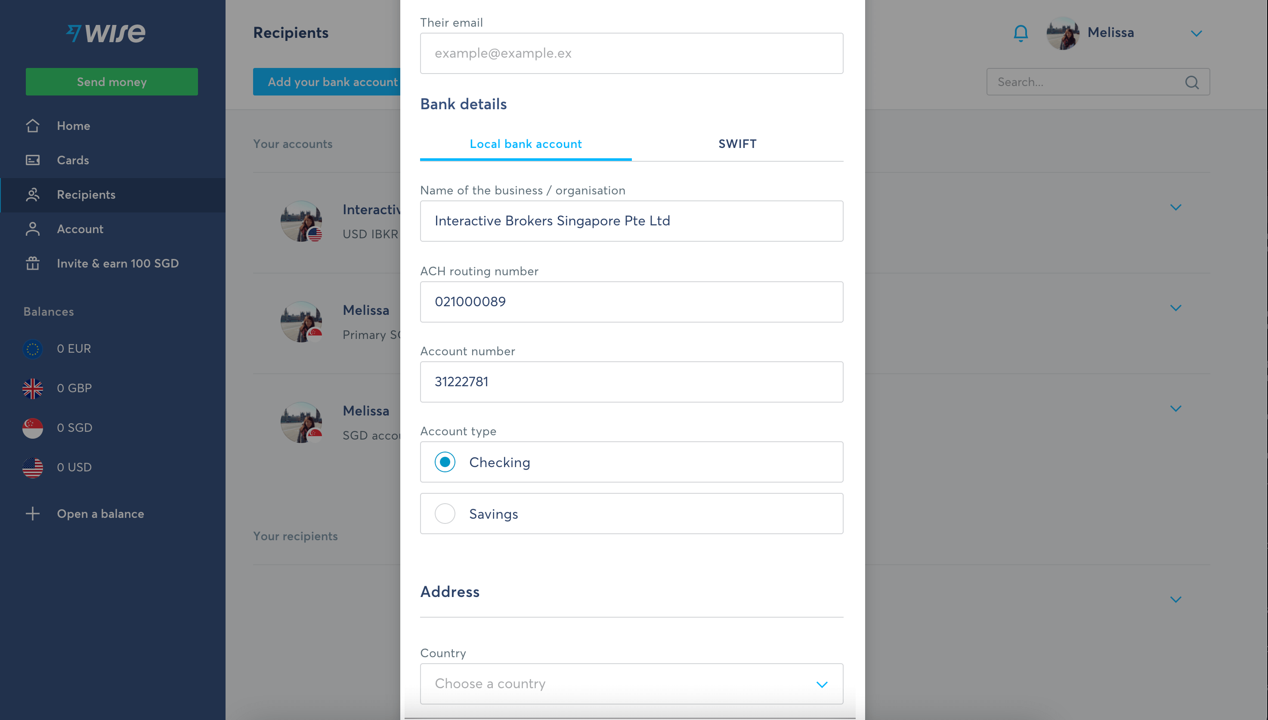Screen dimensions: 1268x720
Task: Click the search magnifier icon
Action: click(x=1192, y=82)
